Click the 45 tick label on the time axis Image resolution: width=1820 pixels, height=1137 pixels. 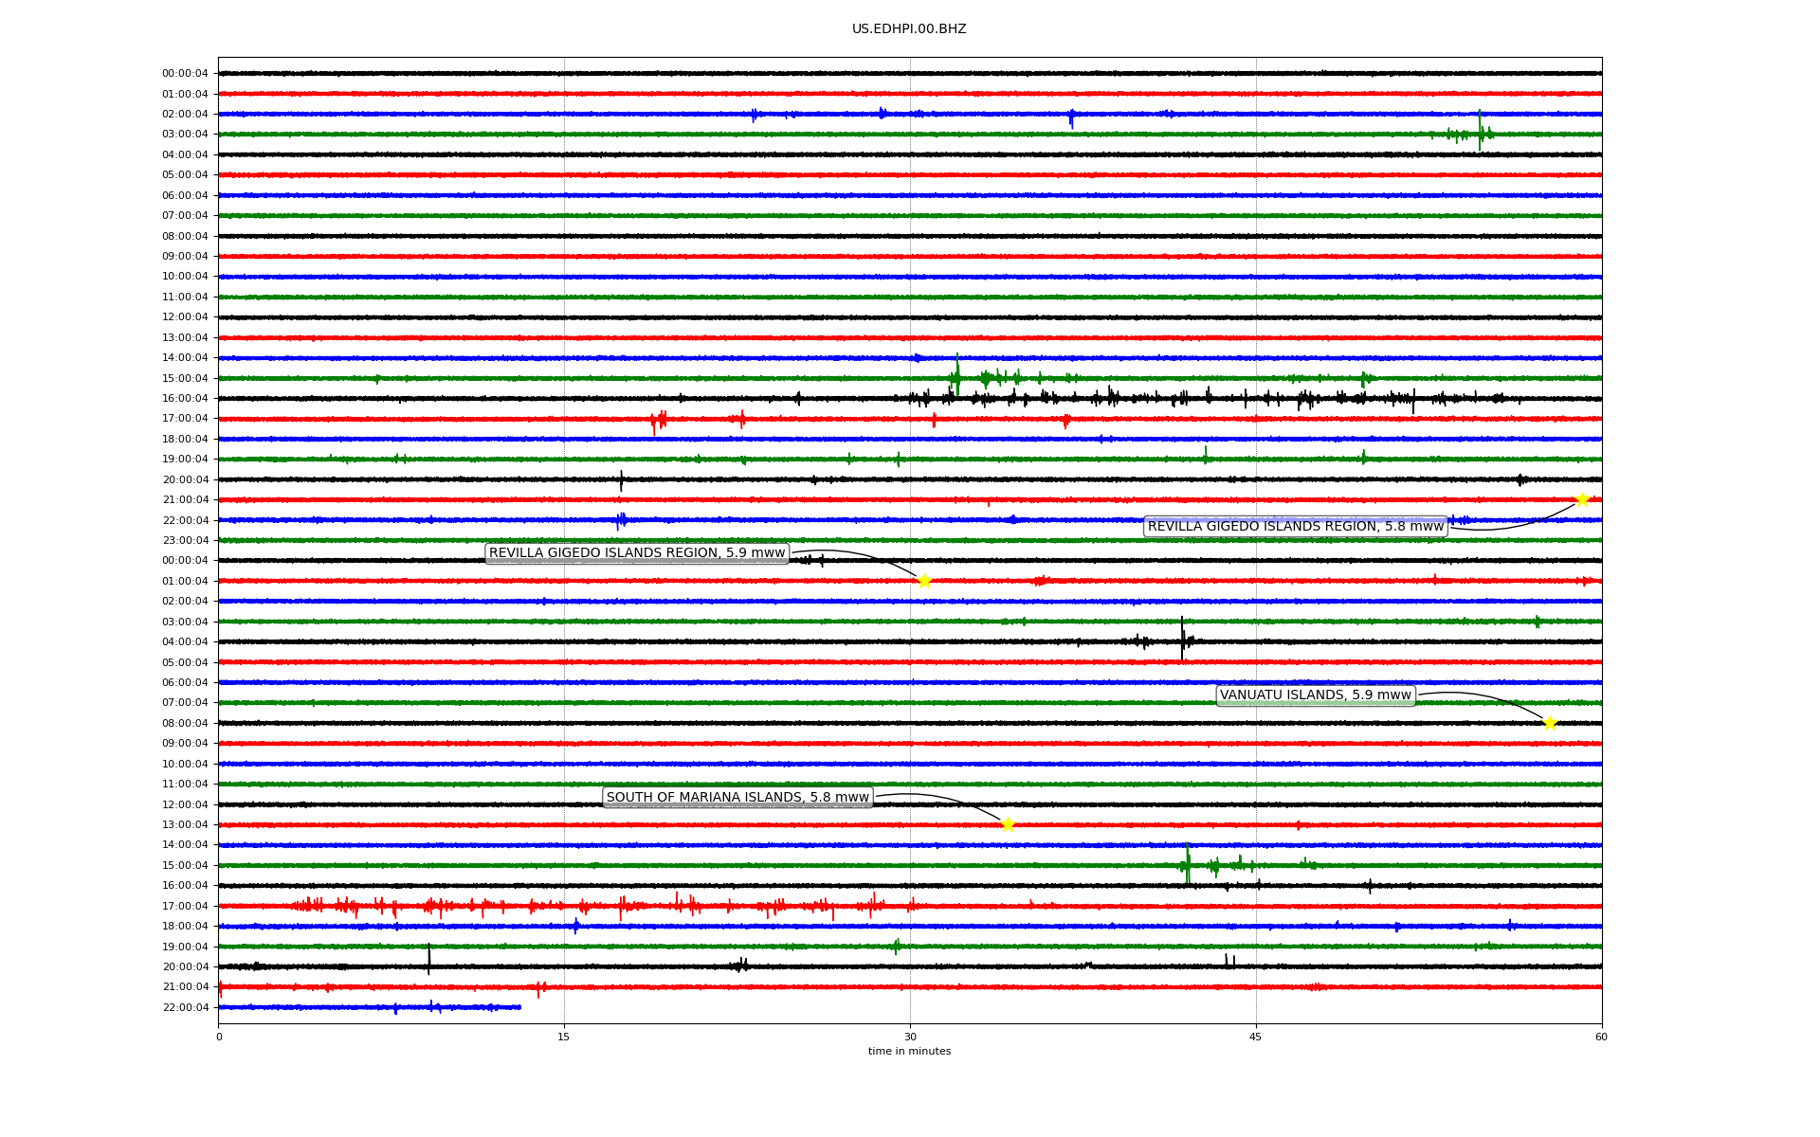pyautogui.click(x=1255, y=1037)
